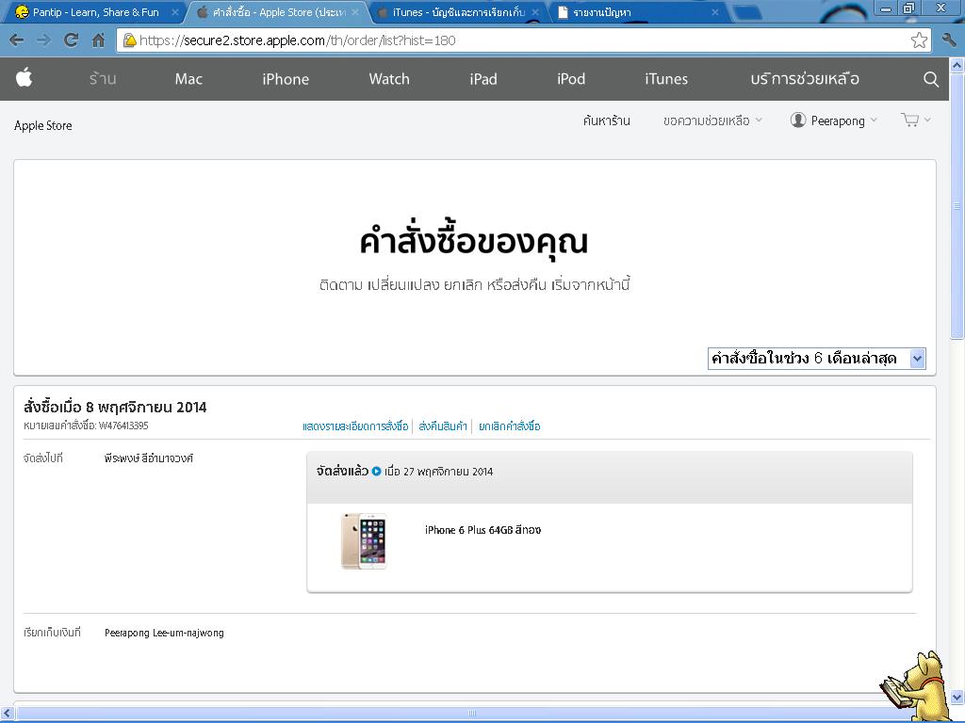The width and height of the screenshot is (965, 723).
Task: Expand the Peerapong account dropdown
Action: [843, 120]
